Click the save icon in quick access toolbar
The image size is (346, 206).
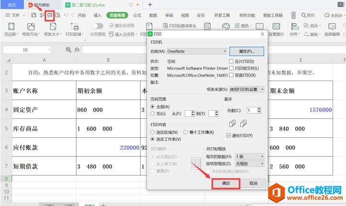pyautogui.click(x=33, y=15)
